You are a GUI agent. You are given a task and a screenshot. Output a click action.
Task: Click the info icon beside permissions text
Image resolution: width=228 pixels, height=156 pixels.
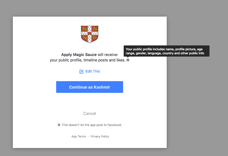coord(128,60)
